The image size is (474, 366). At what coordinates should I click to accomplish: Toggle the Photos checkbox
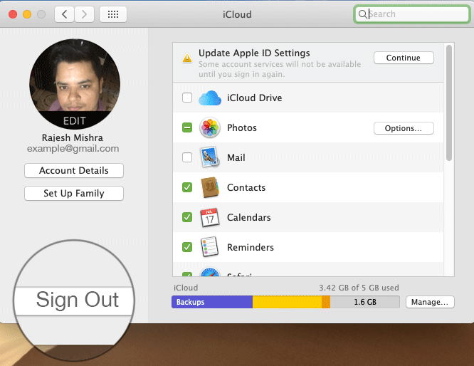tap(187, 127)
